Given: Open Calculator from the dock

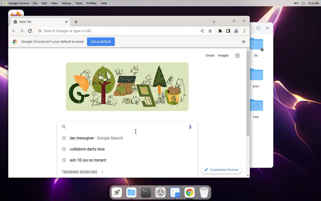Looking at the screenshot, I should [175, 193].
